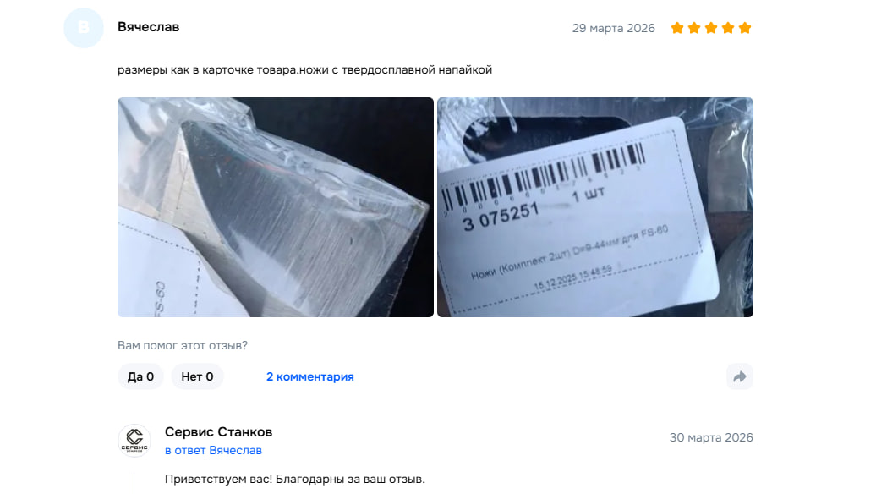Open the Сервис Станков seller name

[x=218, y=431]
